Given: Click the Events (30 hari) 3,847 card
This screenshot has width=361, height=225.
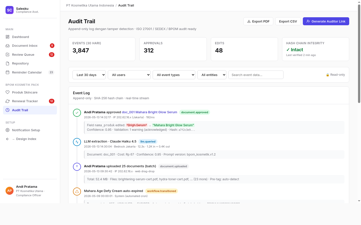Looking at the screenshot, I should (102, 49).
